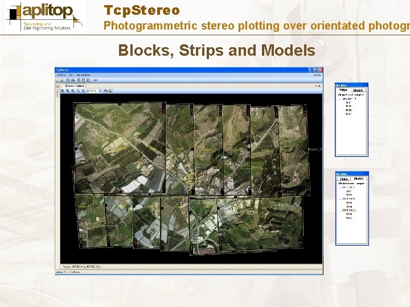Image resolution: width=410 pixels, height=307 pixels.
Task: Open the Herramientas menu
Action: [83, 75]
